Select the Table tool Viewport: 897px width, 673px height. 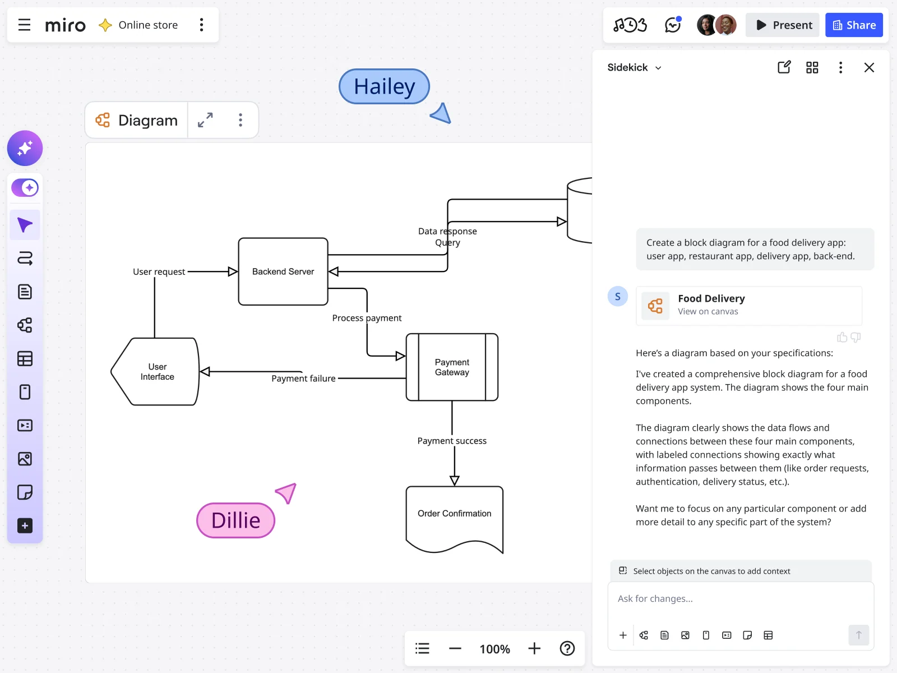tap(25, 359)
